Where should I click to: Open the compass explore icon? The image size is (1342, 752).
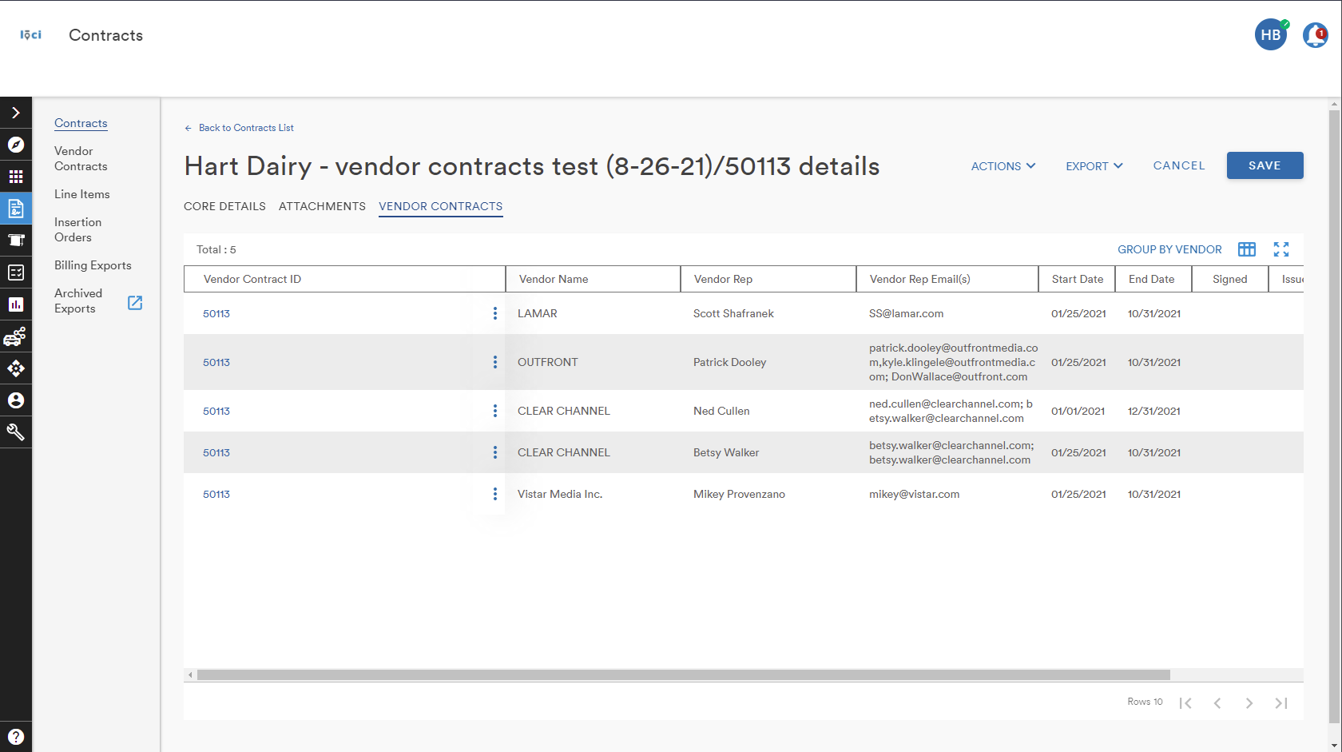tap(16, 145)
